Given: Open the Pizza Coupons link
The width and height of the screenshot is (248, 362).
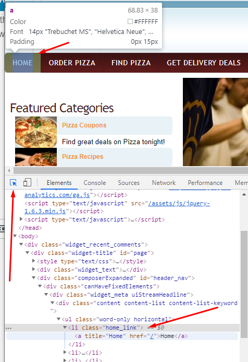Looking at the screenshot, I should (84, 125).
